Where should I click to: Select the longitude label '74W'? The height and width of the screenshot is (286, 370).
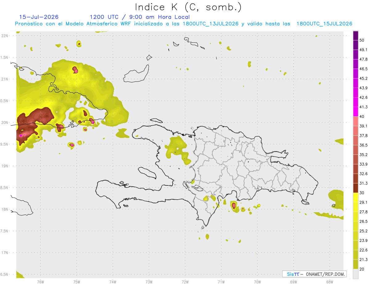tap(113, 282)
